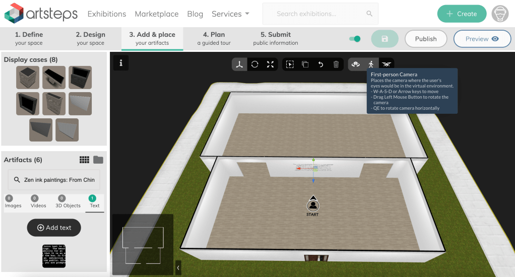Viewport: 515px width, 277px height.
Task: Open the Images artifacts tab
Action: 13,202
